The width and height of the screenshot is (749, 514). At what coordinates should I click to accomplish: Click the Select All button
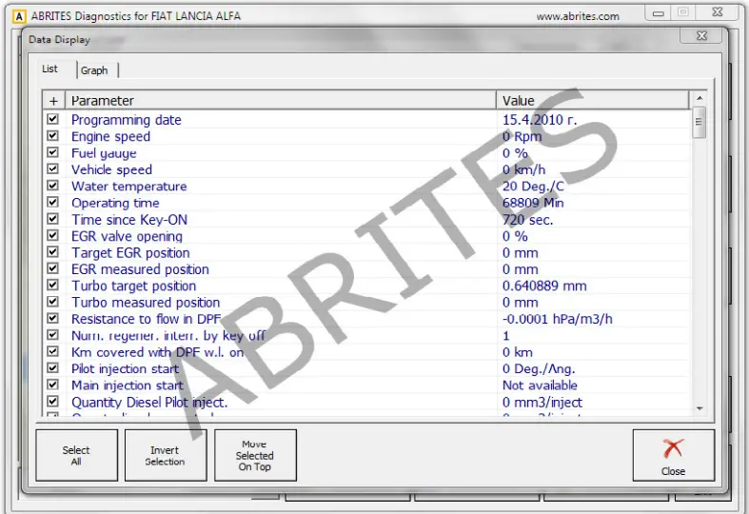click(76, 455)
